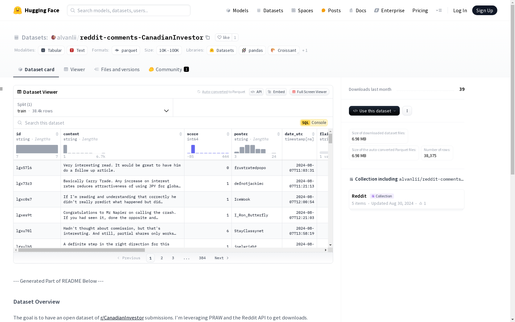Image resolution: width=515 pixels, height=322 pixels.
Task: Click the search magnifier in dataset search
Action: (x=20, y=123)
